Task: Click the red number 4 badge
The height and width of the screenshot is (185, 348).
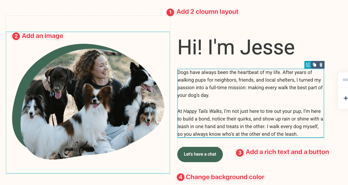Action: [180, 177]
